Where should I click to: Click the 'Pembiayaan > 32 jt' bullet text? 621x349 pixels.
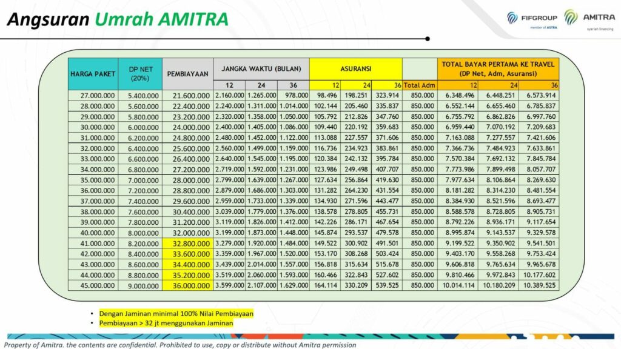(166, 324)
